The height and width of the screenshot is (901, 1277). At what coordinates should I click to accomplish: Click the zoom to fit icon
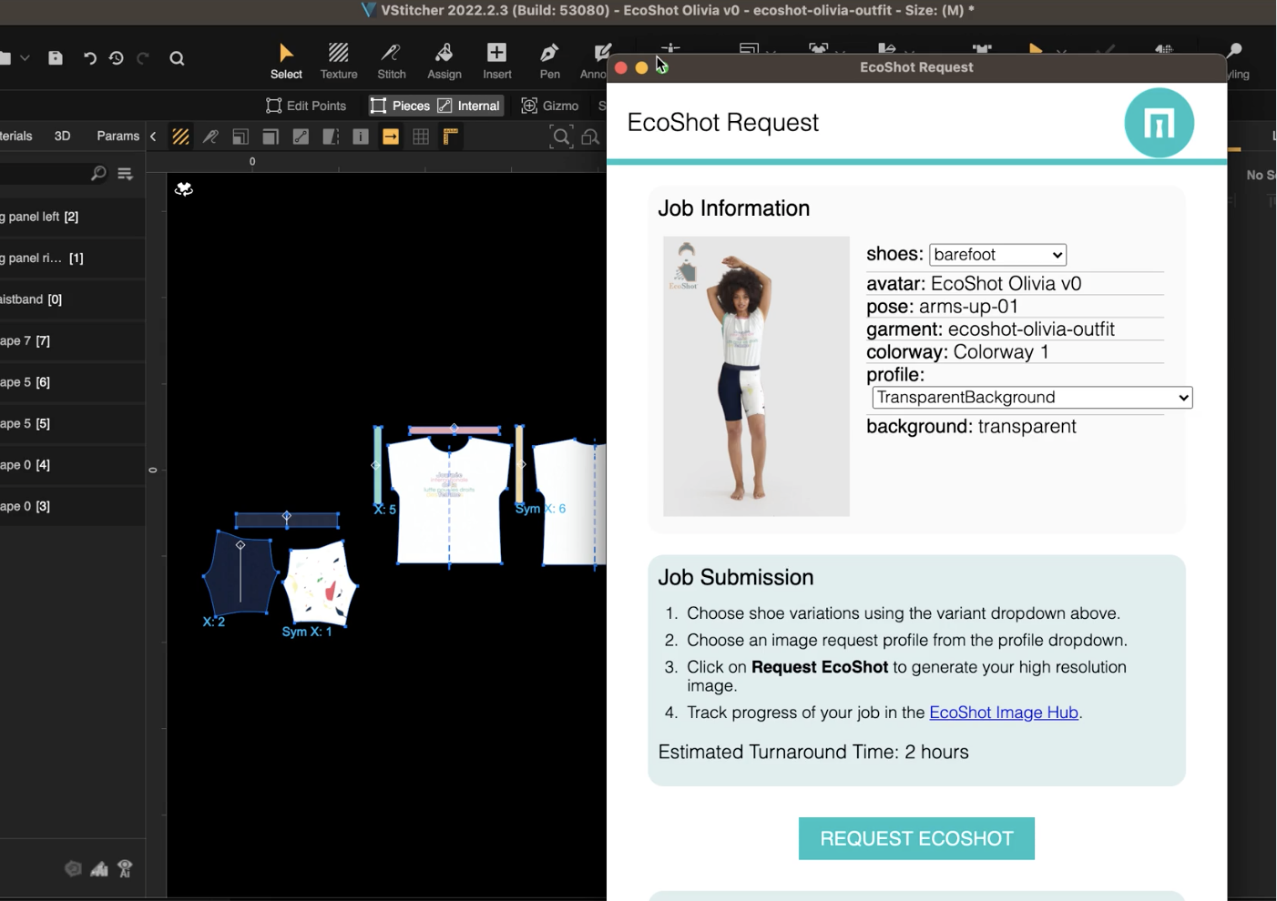561,137
